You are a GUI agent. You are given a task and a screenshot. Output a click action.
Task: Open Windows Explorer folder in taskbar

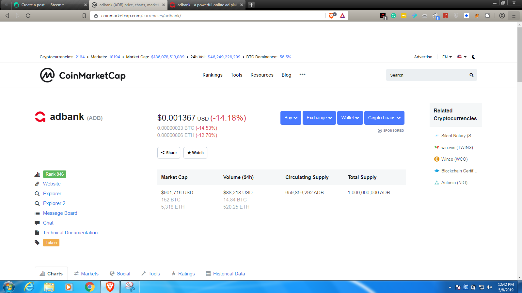[49, 287]
